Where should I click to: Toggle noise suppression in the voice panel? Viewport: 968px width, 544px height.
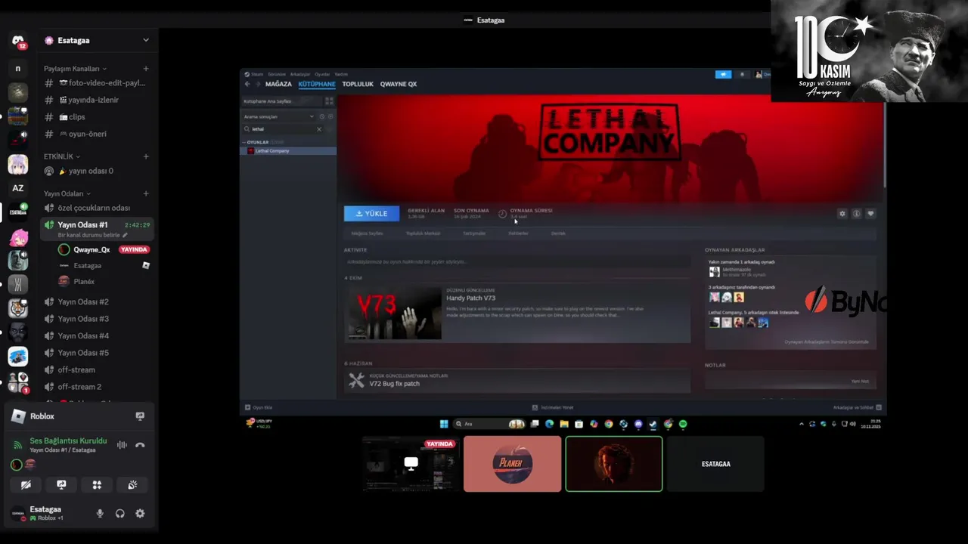[122, 445]
